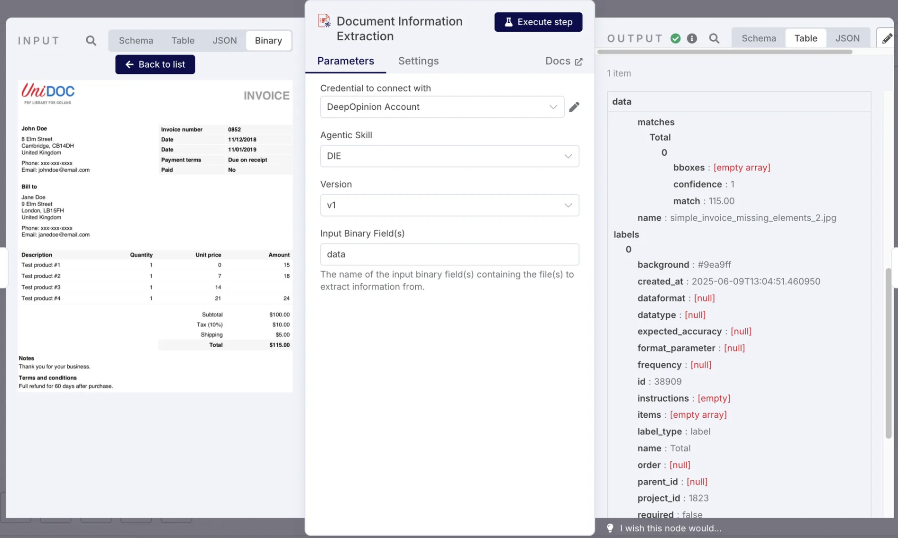Image resolution: width=898 pixels, height=538 pixels.
Task: Click the lightbulb feedback icon
Action: (610, 528)
